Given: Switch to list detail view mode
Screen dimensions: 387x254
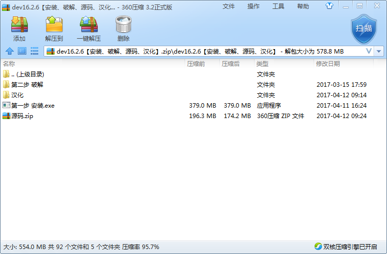Looking at the screenshot, I should [34, 51].
